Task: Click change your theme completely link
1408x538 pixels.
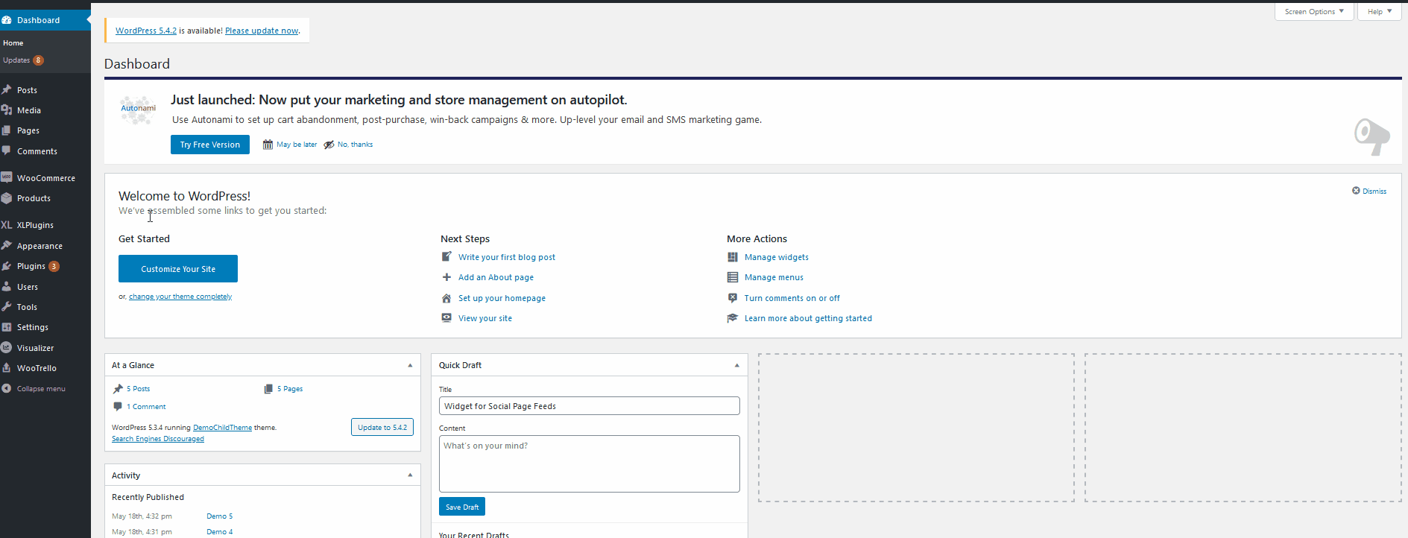Action: pyautogui.click(x=180, y=297)
